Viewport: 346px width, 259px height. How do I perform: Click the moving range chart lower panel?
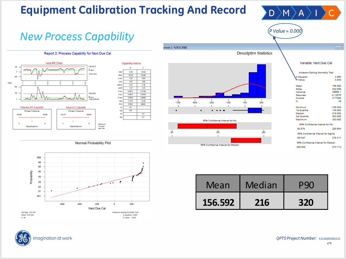point(54,93)
